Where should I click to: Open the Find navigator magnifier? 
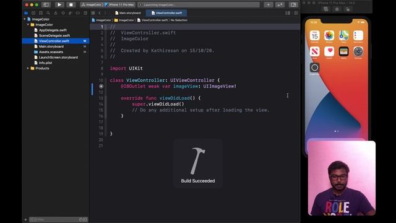tap(48, 13)
